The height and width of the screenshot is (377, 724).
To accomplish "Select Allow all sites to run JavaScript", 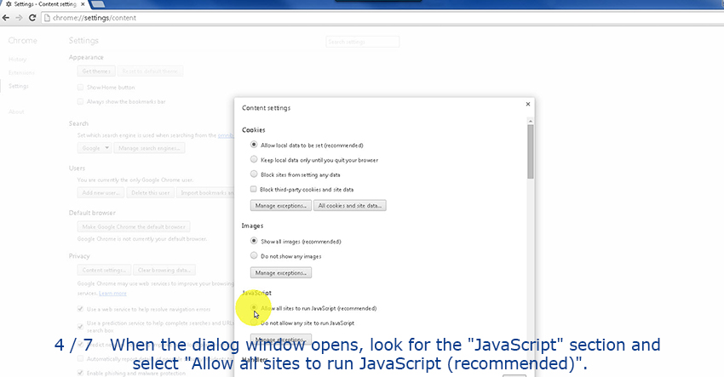I will [254, 308].
